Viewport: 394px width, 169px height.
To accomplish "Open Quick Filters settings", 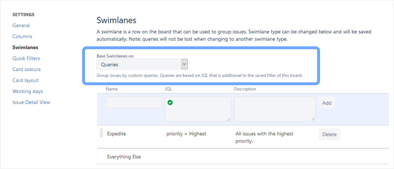I will pos(26,58).
